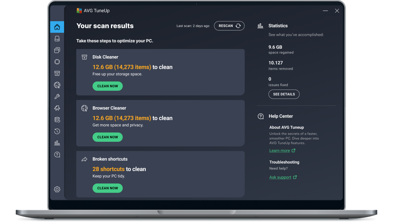This screenshot has height=222, width=393.
Task: Open statistics bar chart sidebar icon
Action: pyautogui.click(x=57, y=143)
